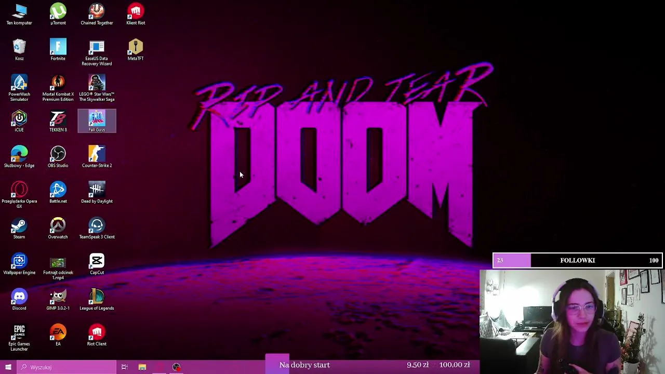
Task: Open the µTorrent shortcut
Action: [58, 14]
